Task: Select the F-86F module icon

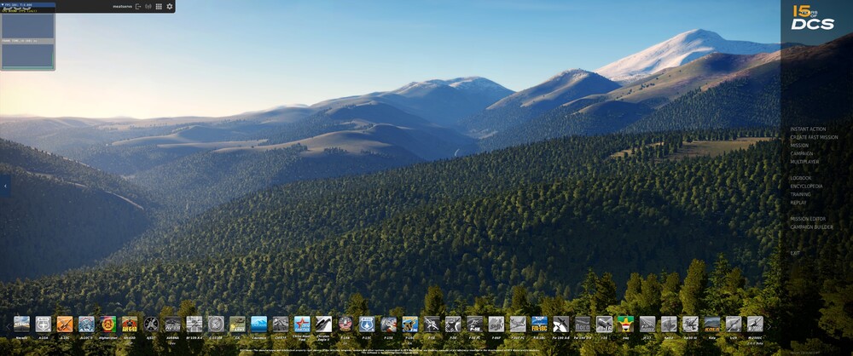Action: (x=496, y=324)
